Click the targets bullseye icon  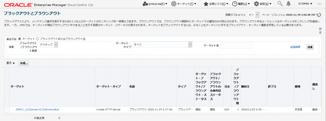174,4
